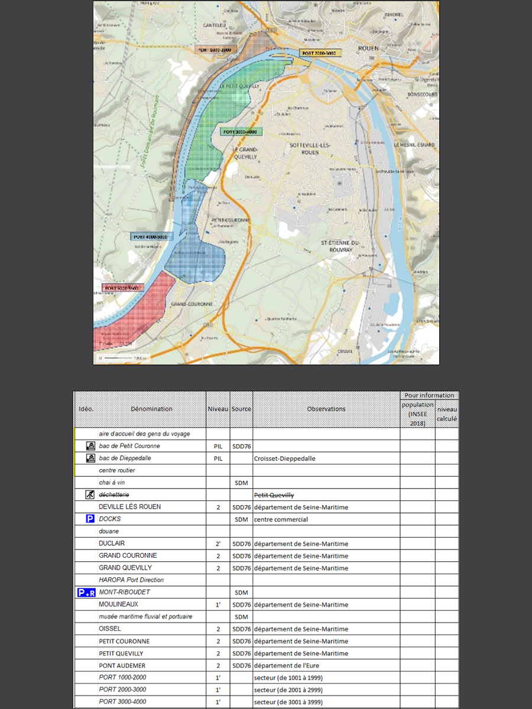Click the Observations column header

326,409
